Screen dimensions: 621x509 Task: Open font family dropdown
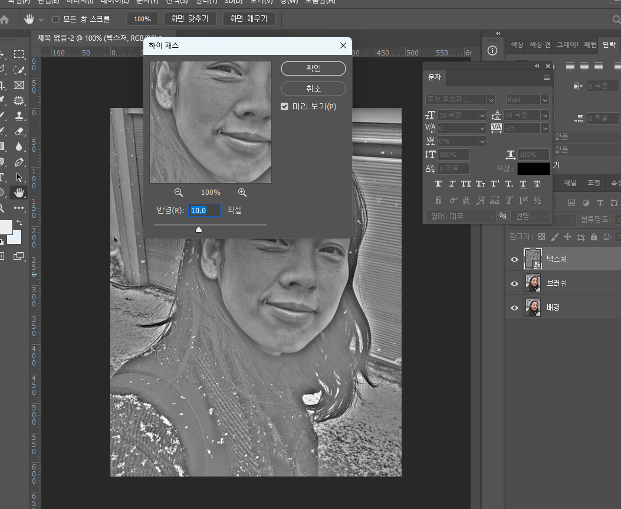(491, 100)
